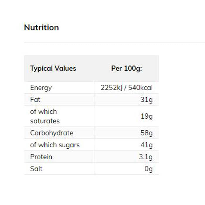Select the Typical Values column header
The width and height of the screenshot is (205, 205).
pyautogui.click(x=53, y=69)
